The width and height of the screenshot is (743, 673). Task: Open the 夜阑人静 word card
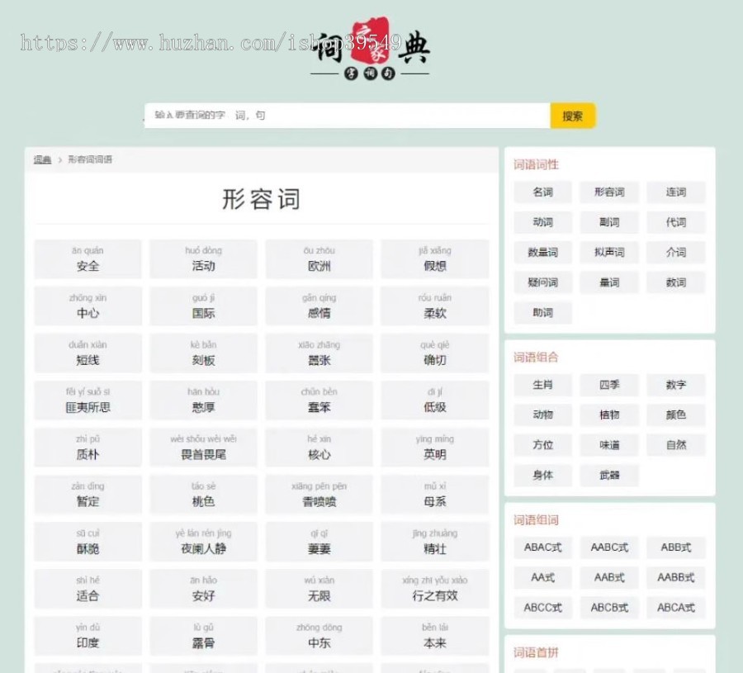[203, 542]
